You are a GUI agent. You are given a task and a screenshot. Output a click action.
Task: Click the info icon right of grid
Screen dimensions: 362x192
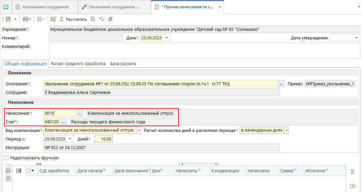353,186
